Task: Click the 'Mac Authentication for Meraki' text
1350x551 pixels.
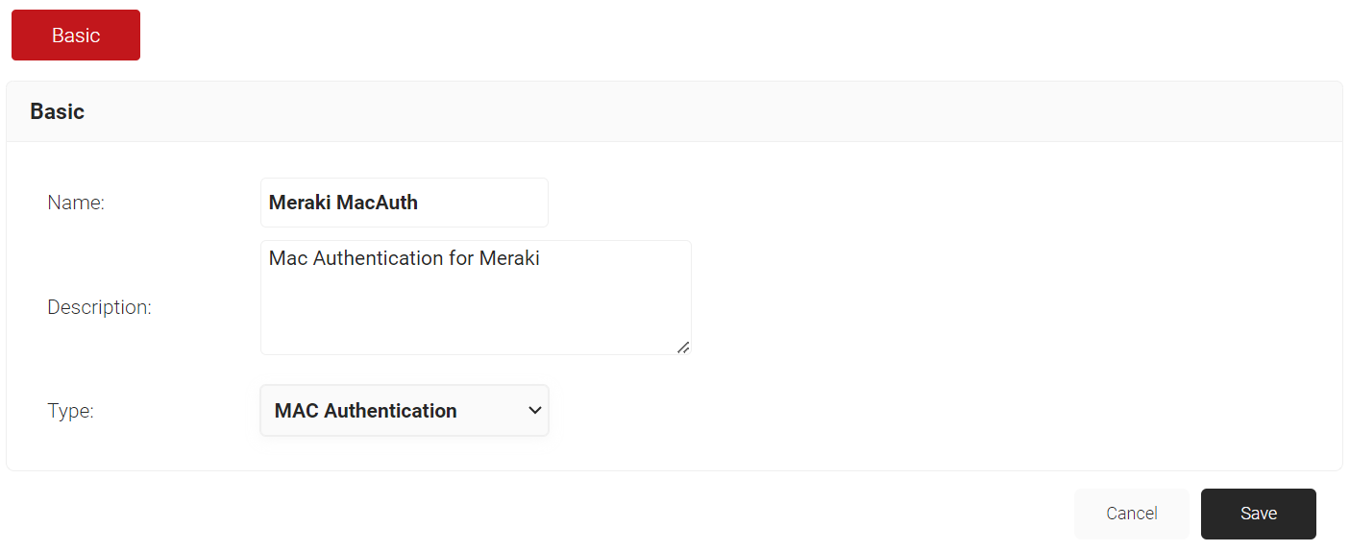Action: tap(404, 258)
